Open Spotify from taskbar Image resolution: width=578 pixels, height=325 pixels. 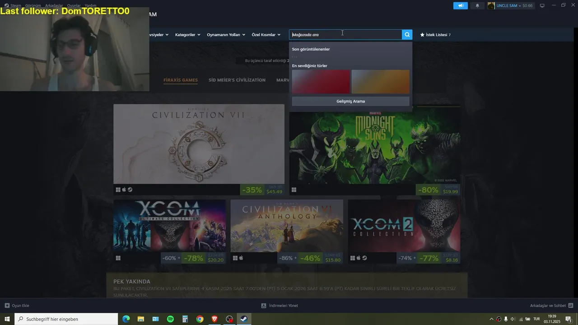(x=170, y=319)
